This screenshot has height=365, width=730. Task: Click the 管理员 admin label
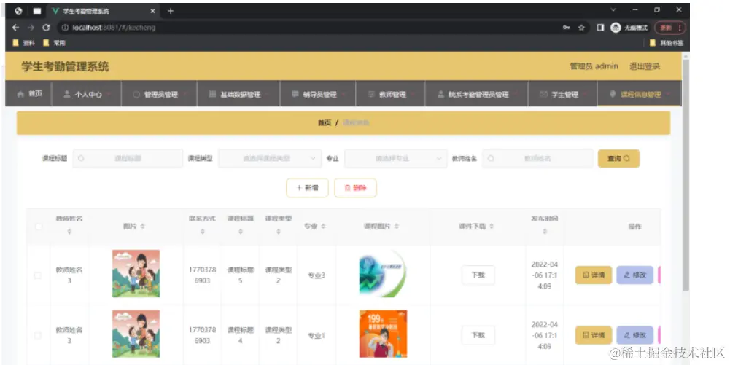pyautogui.click(x=594, y=66)
